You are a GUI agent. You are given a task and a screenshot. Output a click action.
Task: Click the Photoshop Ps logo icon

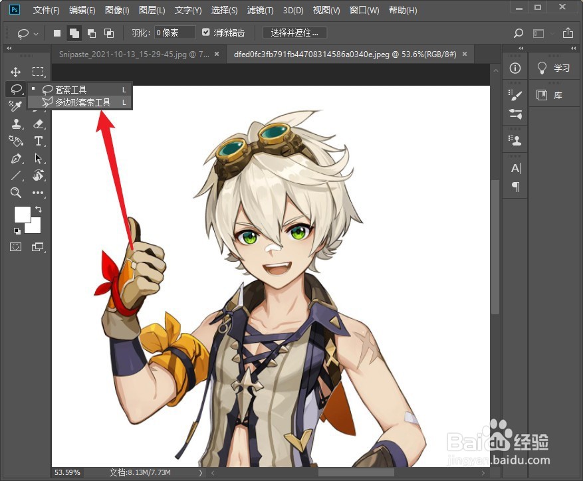click(15, 10)
